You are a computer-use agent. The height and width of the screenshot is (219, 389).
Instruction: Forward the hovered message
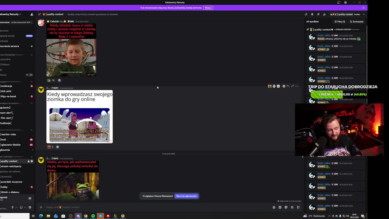[x=292, y=86]
